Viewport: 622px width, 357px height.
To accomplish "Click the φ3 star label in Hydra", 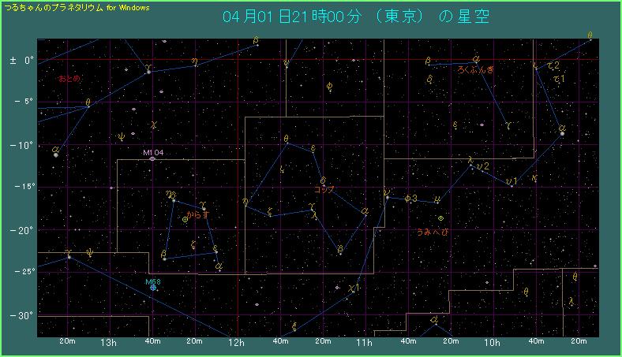I will (410, 199).
